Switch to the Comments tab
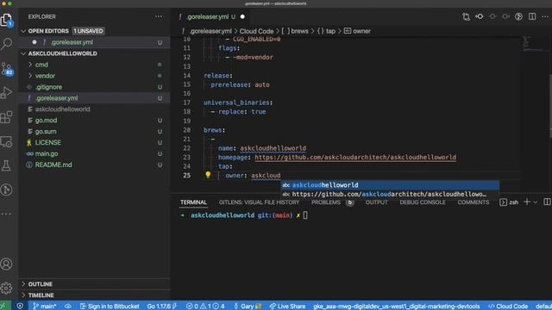Screen dimensions: 552x310 point(474,202)
